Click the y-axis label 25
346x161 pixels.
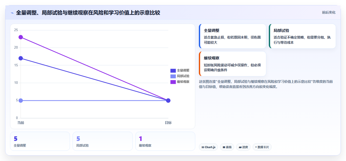coord(16,30)
